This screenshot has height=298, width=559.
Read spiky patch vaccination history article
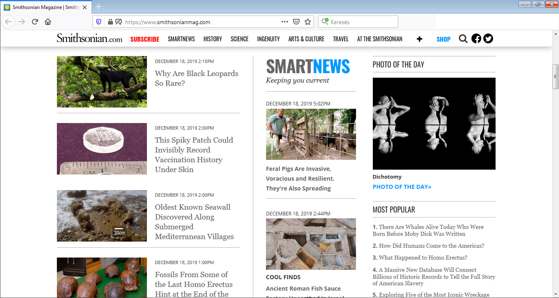pos(194,155)
